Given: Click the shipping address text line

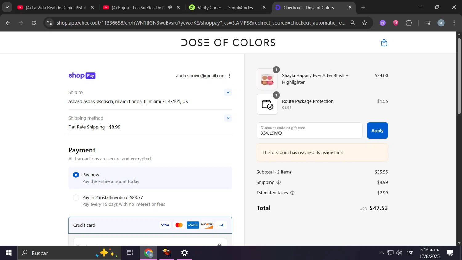Looking at the screenshot, I should coord(128,102).
